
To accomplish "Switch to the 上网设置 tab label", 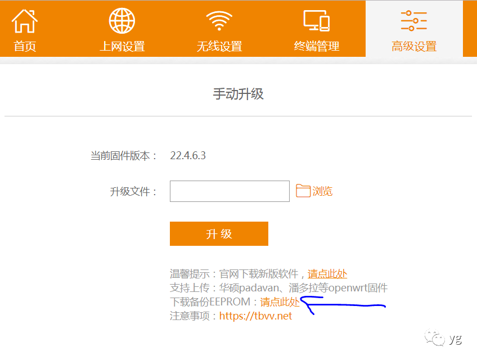I will click(x=122, y=47).
